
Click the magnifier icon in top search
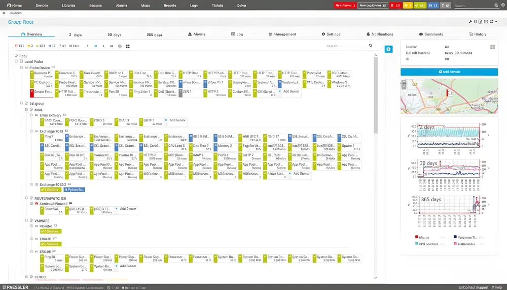coord(496,5)
